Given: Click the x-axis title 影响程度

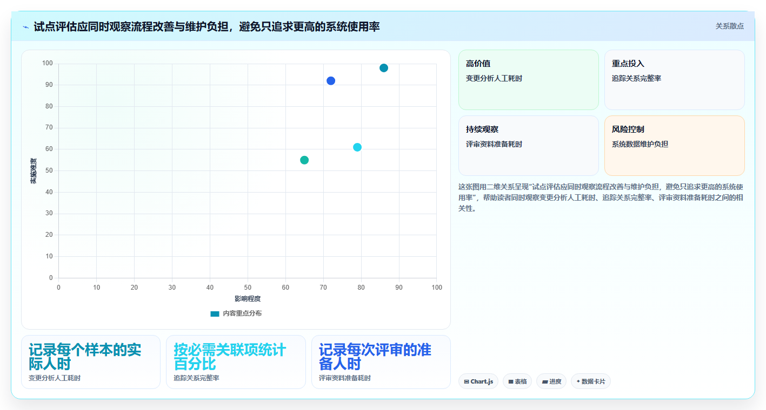Looking at the screenshot, I should point(248,299).
